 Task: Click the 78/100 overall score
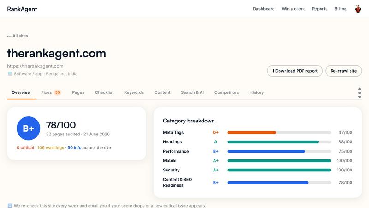(61, 125)
